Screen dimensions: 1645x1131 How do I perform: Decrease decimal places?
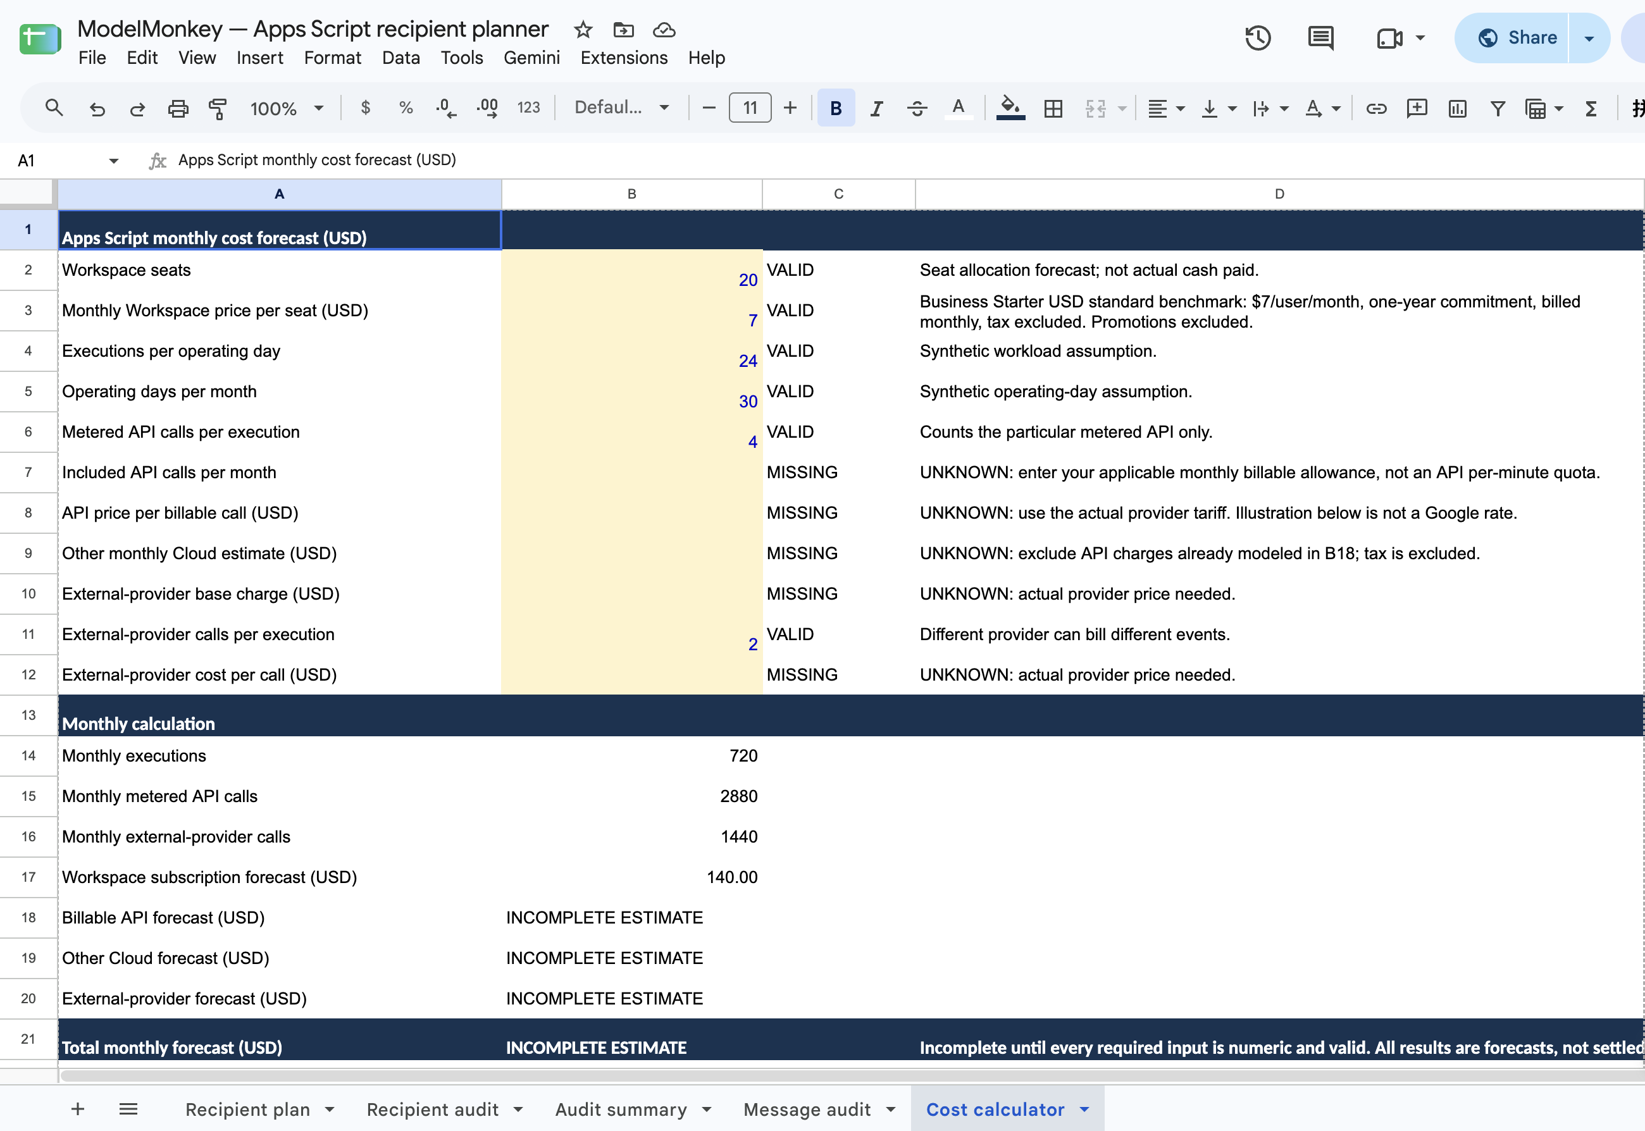click(x=446, y=108)
